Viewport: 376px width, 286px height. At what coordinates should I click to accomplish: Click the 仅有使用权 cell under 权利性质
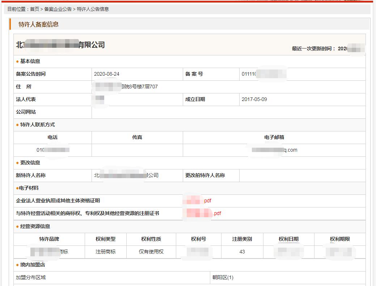coord(151,251)
